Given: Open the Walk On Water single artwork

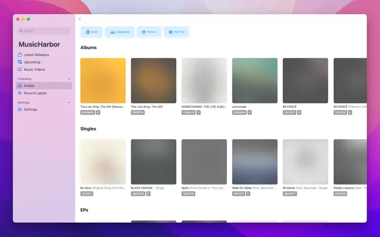Looking at the screenshot, I should point(255,162).
